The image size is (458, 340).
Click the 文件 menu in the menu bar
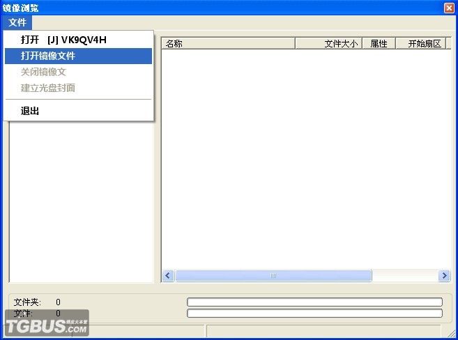[17, 22]
